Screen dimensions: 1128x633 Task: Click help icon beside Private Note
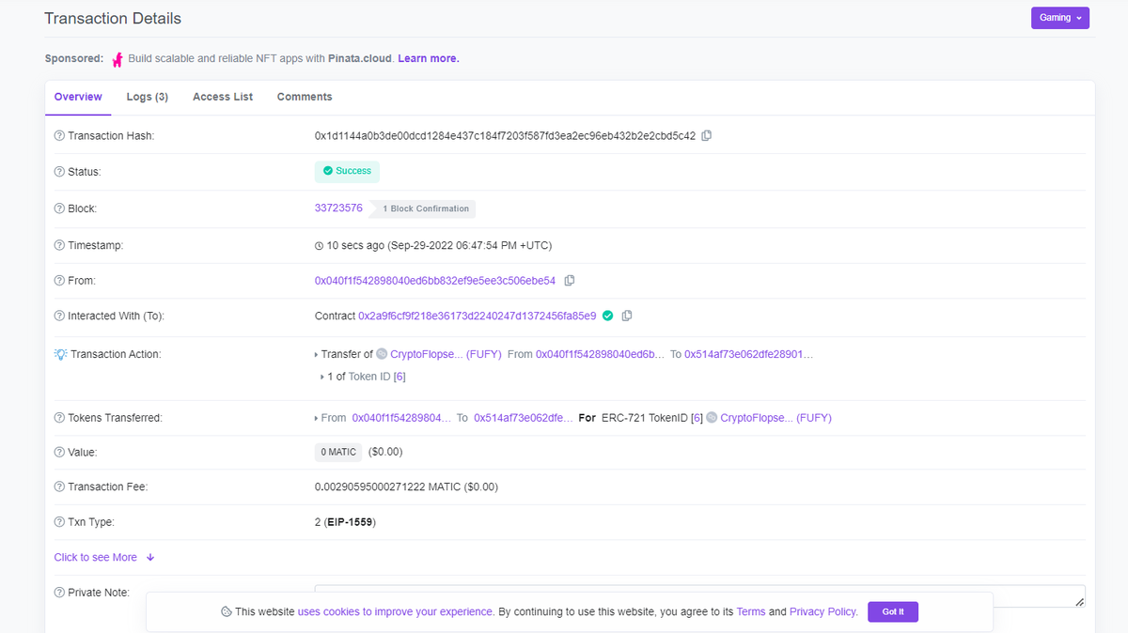click(x=59, y=593)
